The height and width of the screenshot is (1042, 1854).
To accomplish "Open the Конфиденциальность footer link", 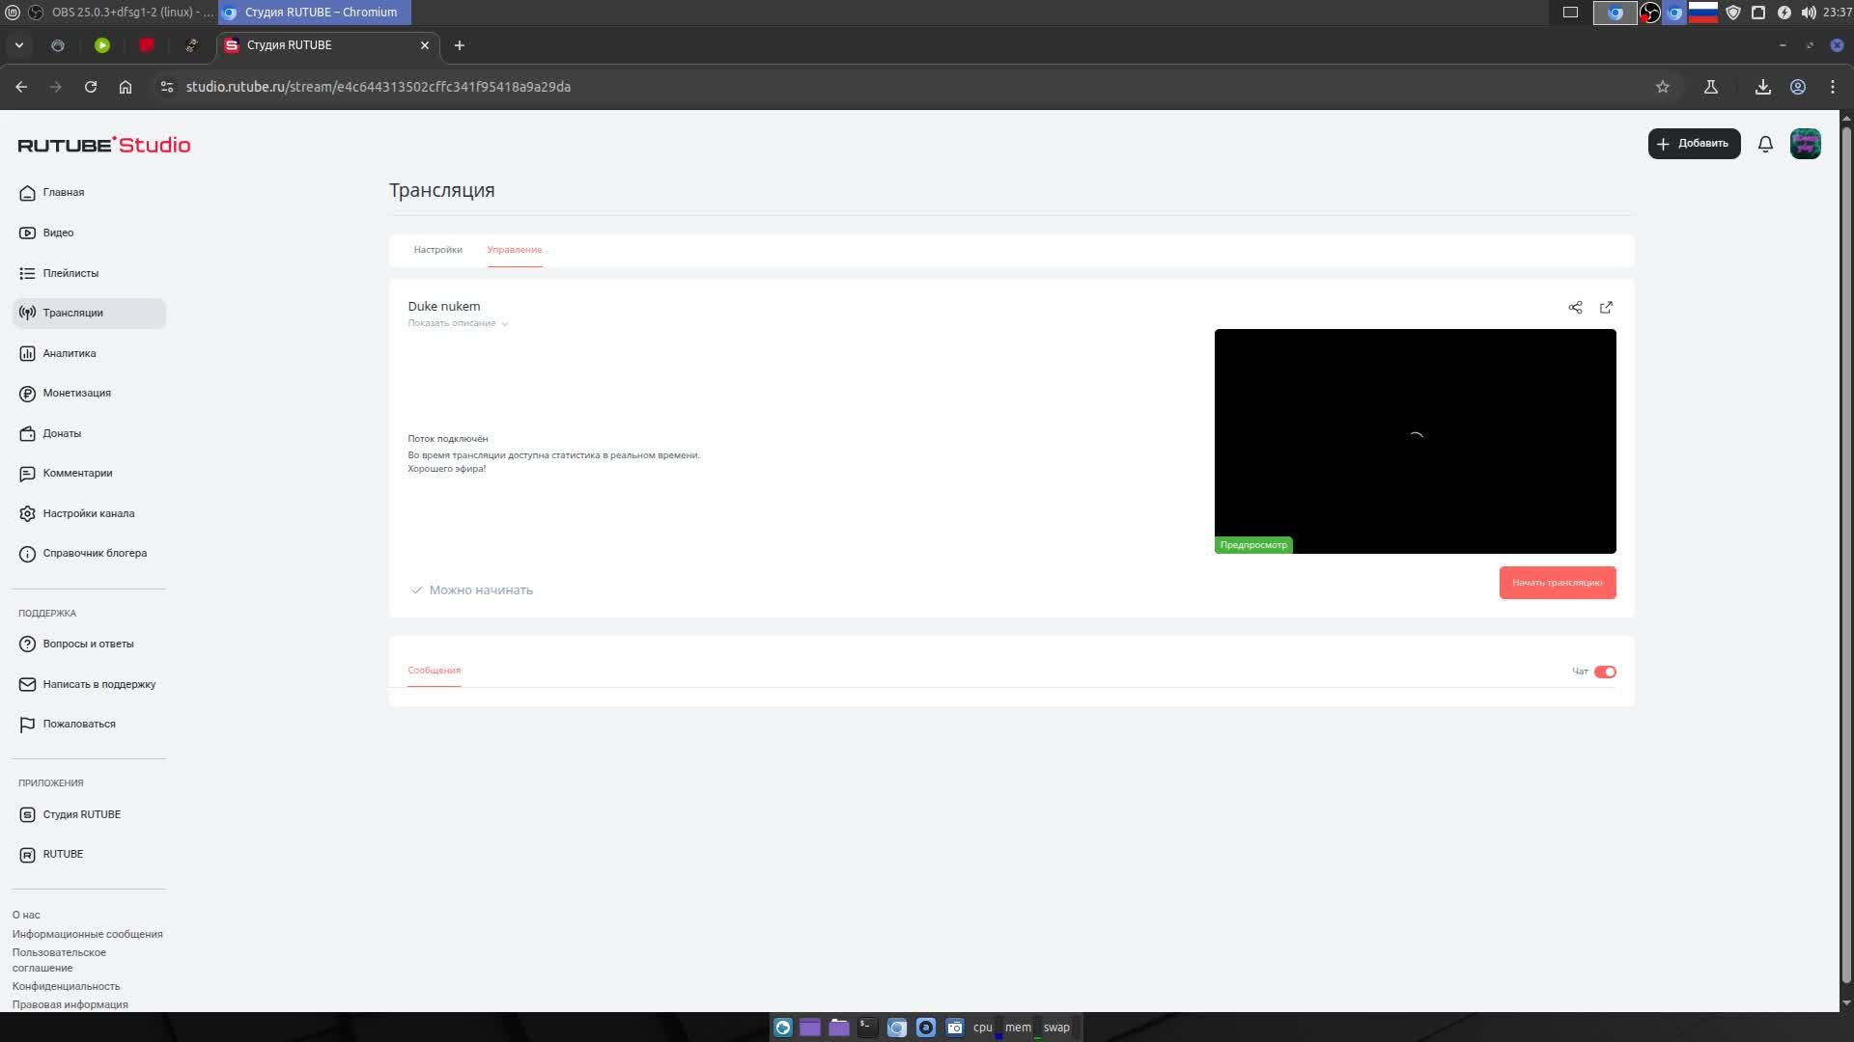I will [x=66, y=986].
